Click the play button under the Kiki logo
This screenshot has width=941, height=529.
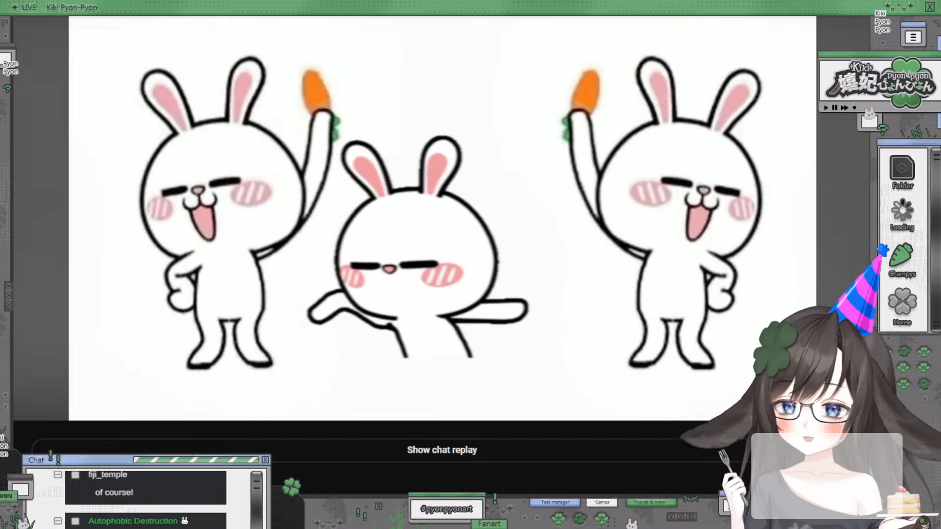click(x=826, y=108)
